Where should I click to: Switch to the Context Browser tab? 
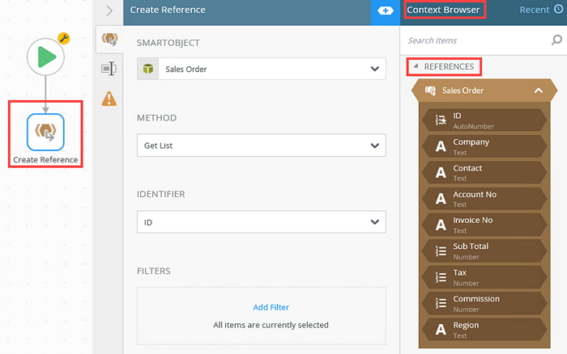click(x=444, y=11)
